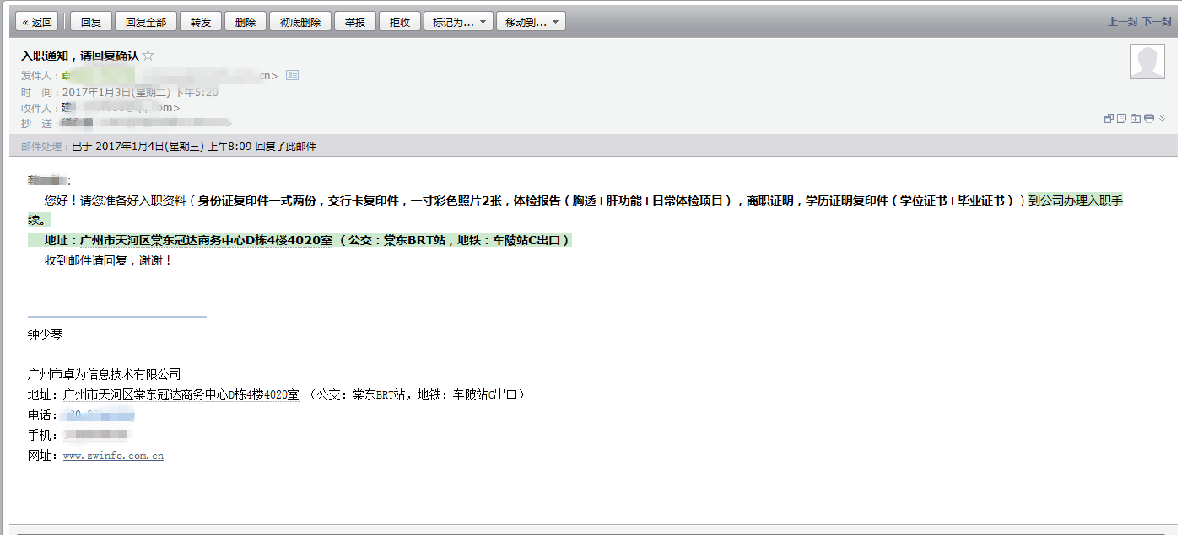Print this email via printer icon
1182x535 pixels.
pos(1149,119)
